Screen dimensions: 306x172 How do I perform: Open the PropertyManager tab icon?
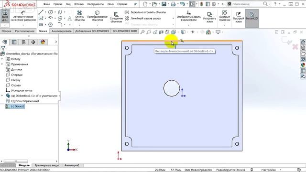point(14,42)
